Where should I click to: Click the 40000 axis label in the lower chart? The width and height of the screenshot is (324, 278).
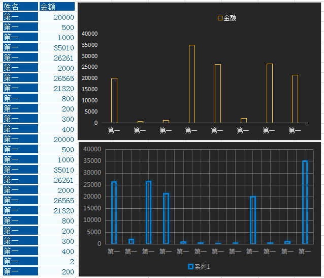point(92,149)
